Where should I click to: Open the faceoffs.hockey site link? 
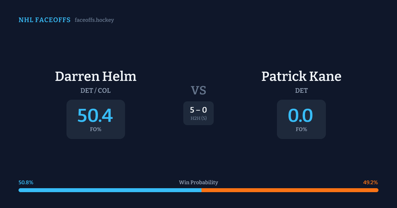94,20
